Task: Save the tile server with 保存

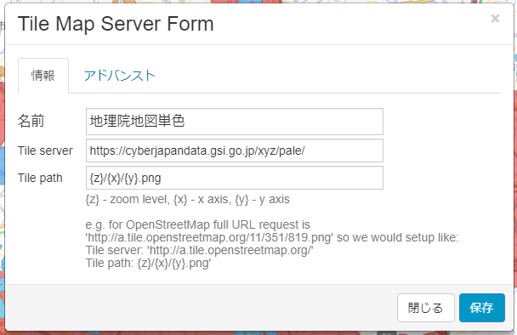Action: pyautogui.click(x=482, y=308)
